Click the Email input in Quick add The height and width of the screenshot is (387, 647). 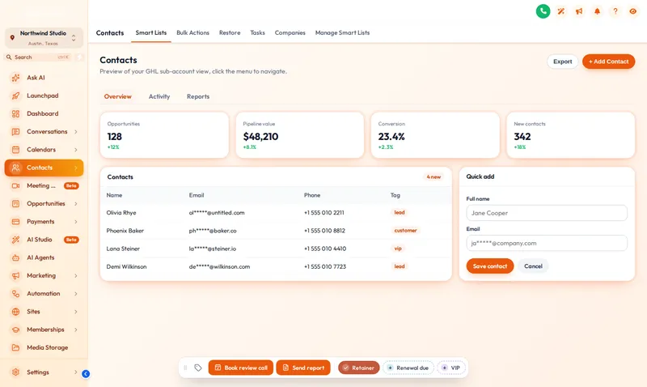coord(547,243)
